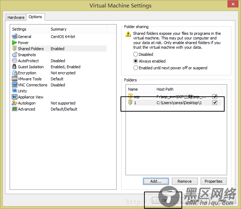241x209 pixels.
Task: Select the shared folder named 1
Action: coord(175,102)
